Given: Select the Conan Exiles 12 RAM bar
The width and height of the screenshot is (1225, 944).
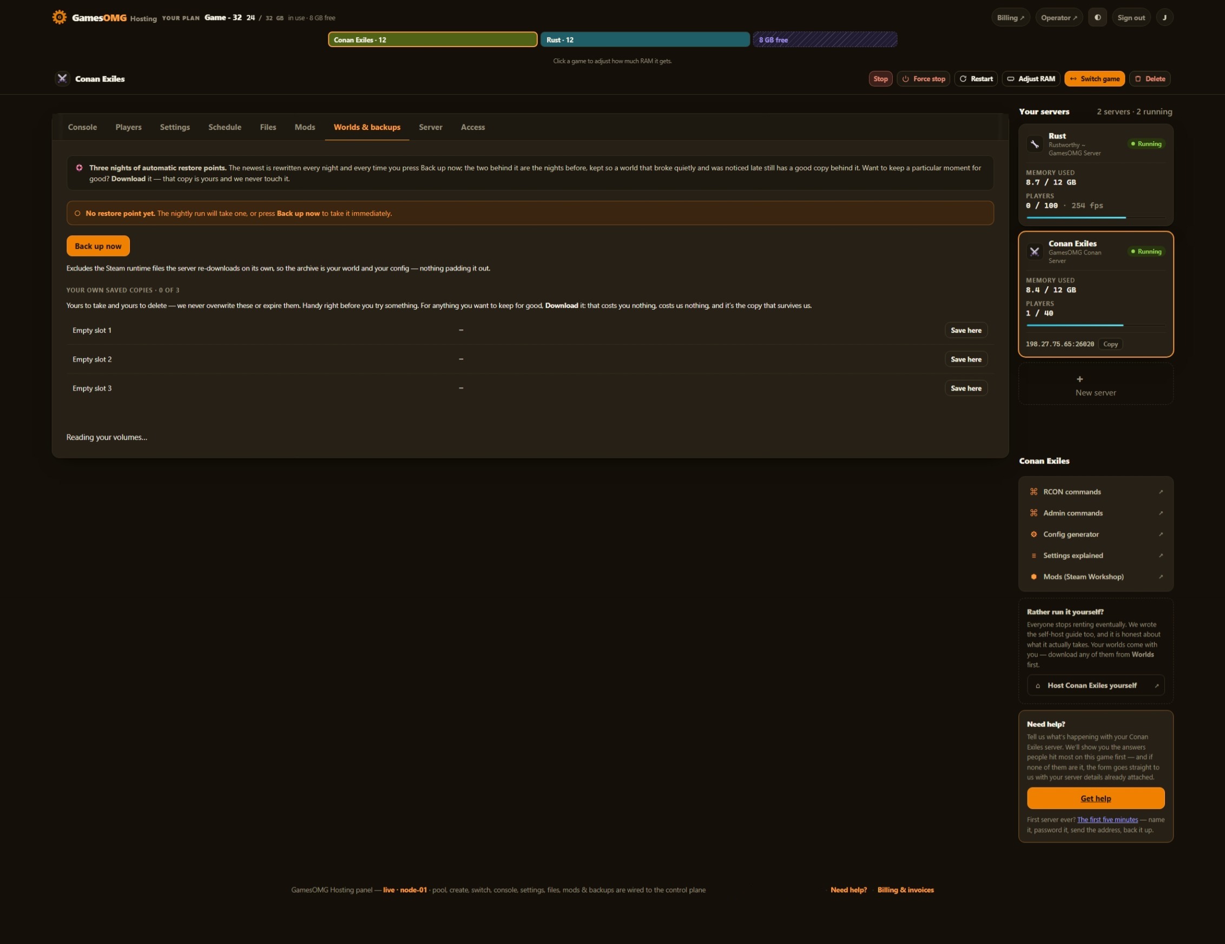Looking at the screenshot, I should tap(432, 39).
